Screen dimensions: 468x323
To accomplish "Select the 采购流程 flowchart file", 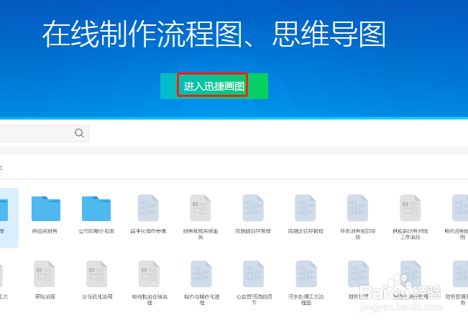I will coord(44,274).
